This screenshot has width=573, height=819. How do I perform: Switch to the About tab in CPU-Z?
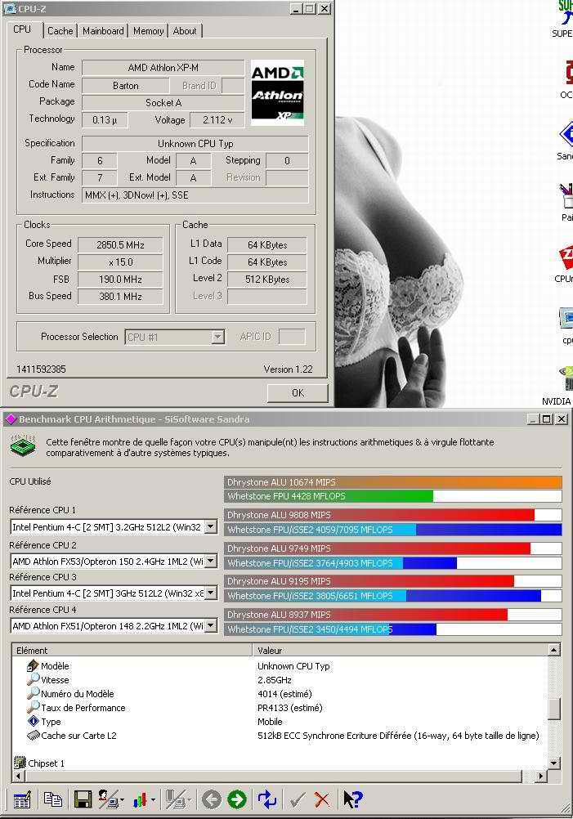(185, 31)
